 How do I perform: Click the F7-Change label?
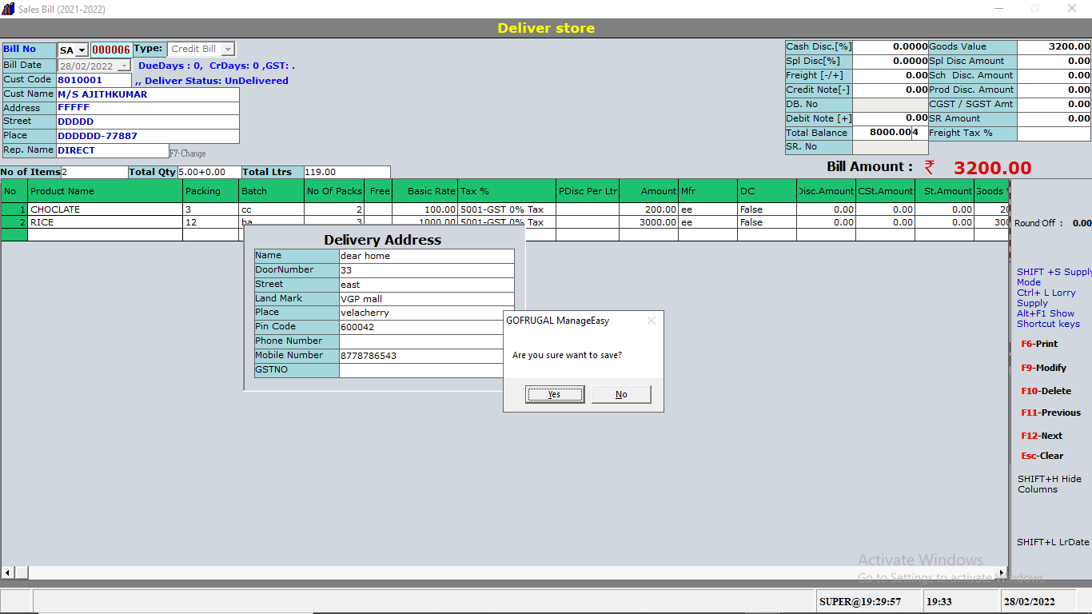(x=188, y=153)
